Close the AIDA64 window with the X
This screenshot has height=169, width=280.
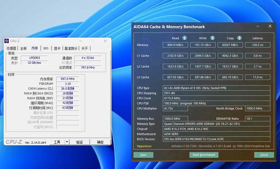click(x=270, y=26)
